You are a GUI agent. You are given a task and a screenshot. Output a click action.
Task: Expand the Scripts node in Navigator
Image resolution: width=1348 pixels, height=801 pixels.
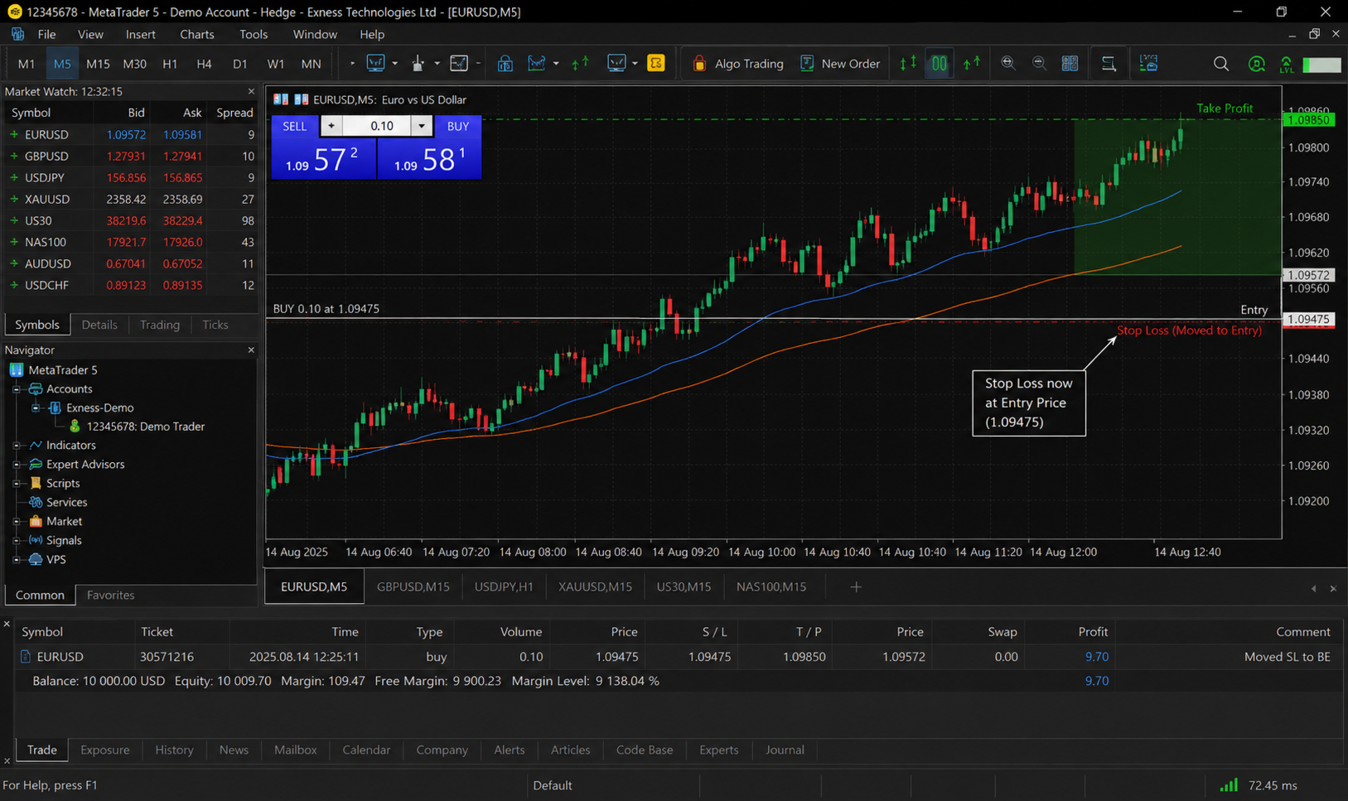point(17,484)
